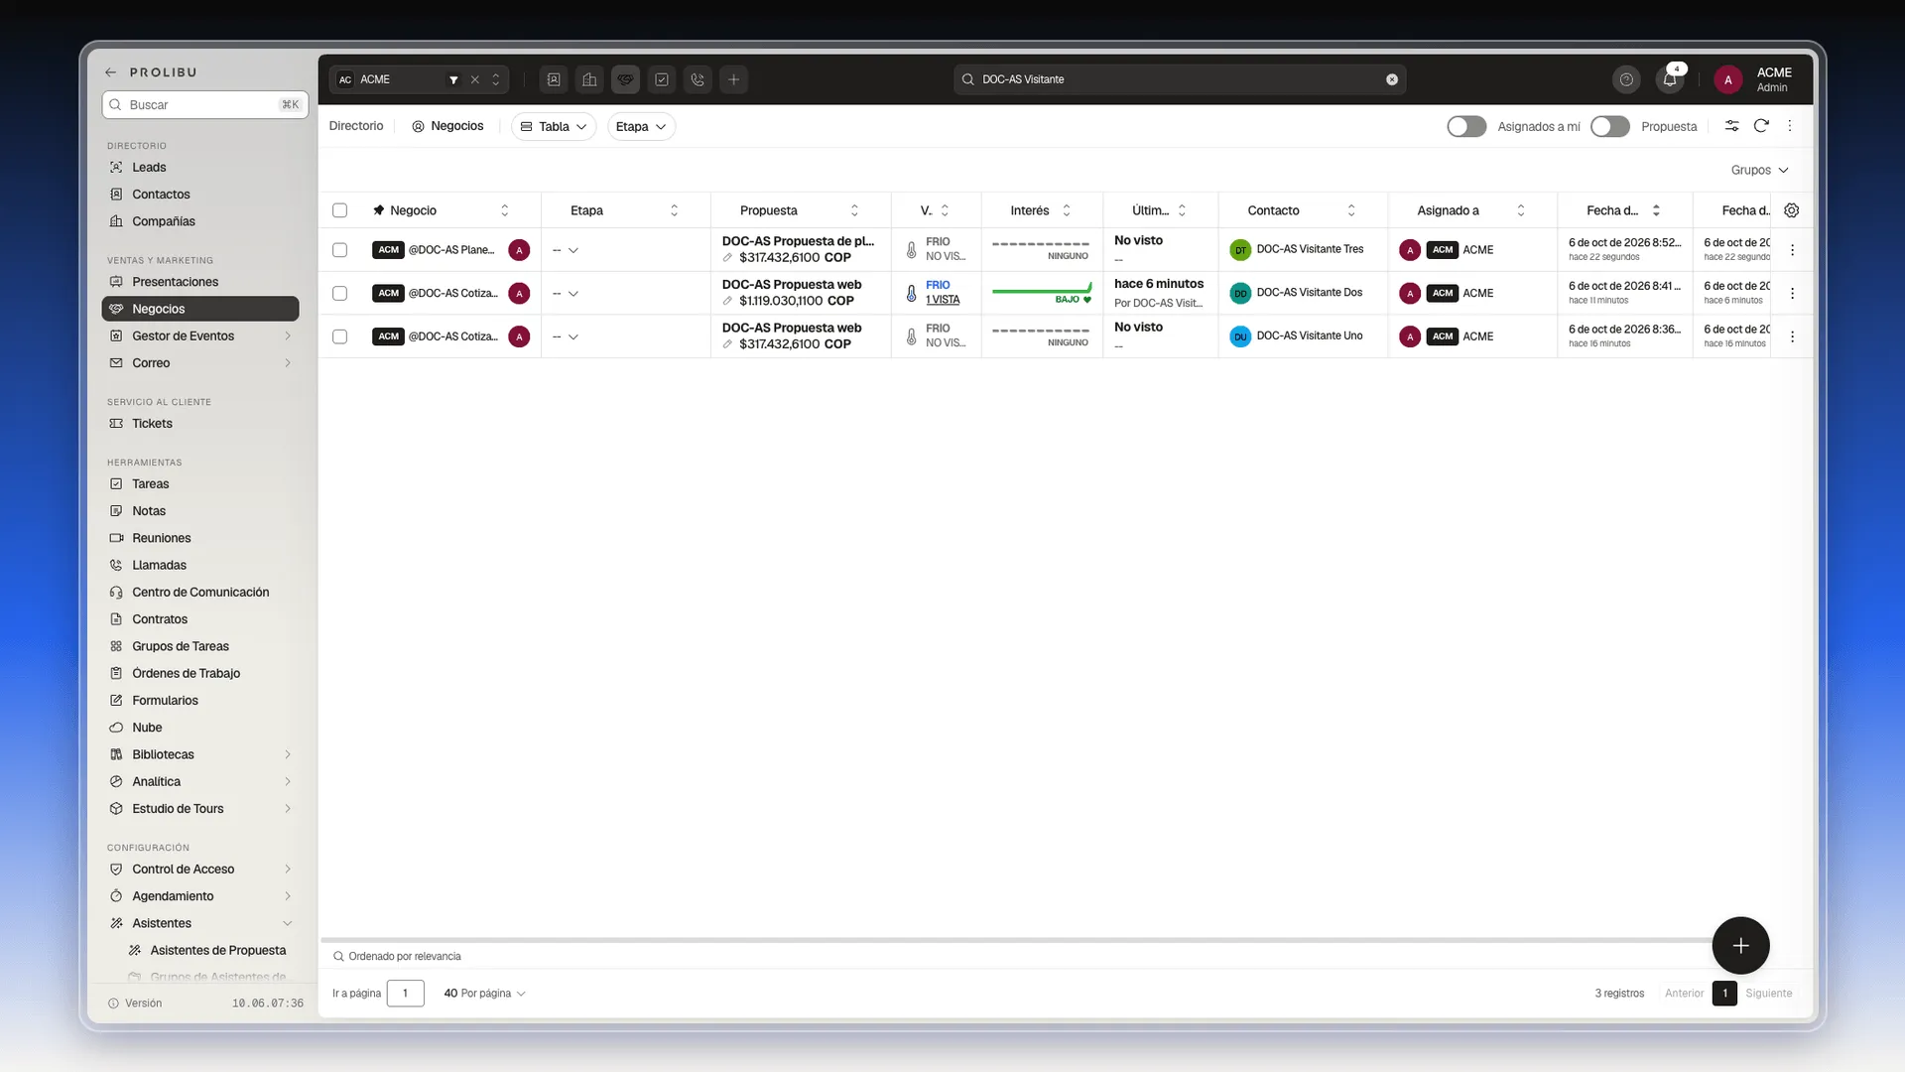Check the row for DOC-AS Visitante Dos
Image resolution: width=1905 pixels, height=1072 pixels.
pos(339,294)
